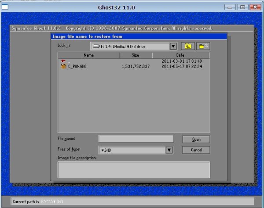
Task: Go up one folder level icon
Action: point(188,46)
